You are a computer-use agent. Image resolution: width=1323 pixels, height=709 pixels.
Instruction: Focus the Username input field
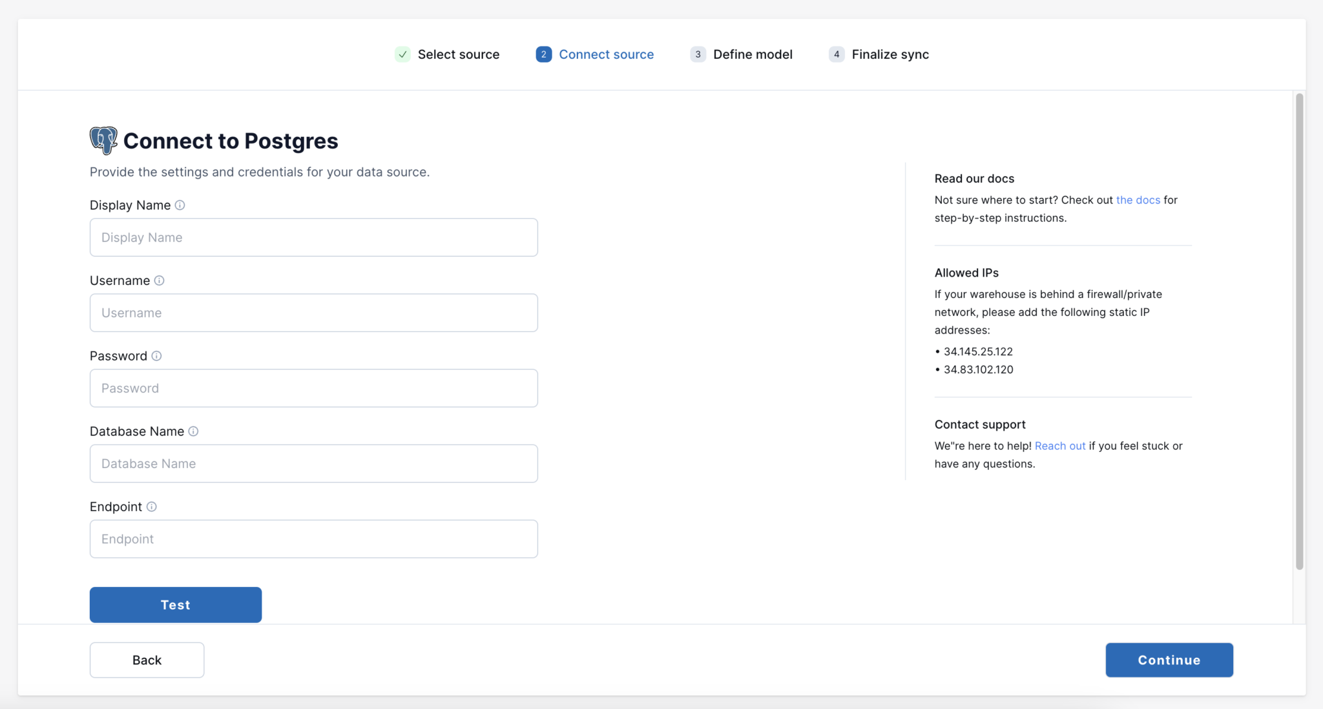point(313,312)
